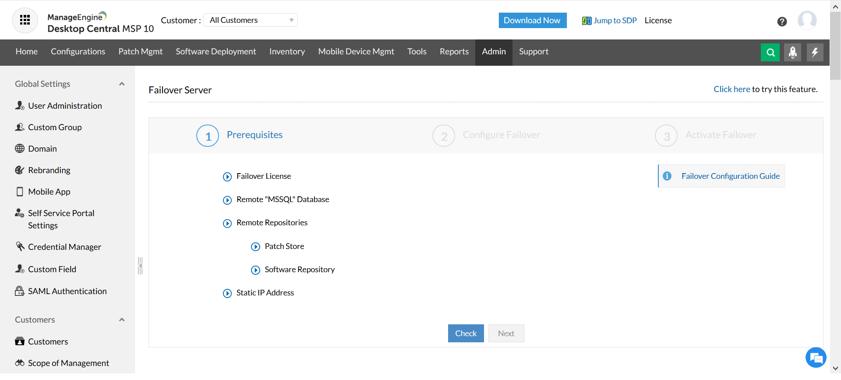Click the ManageEngine Desktop Central logo
The image size is (841, 380).
coord(100,22)
